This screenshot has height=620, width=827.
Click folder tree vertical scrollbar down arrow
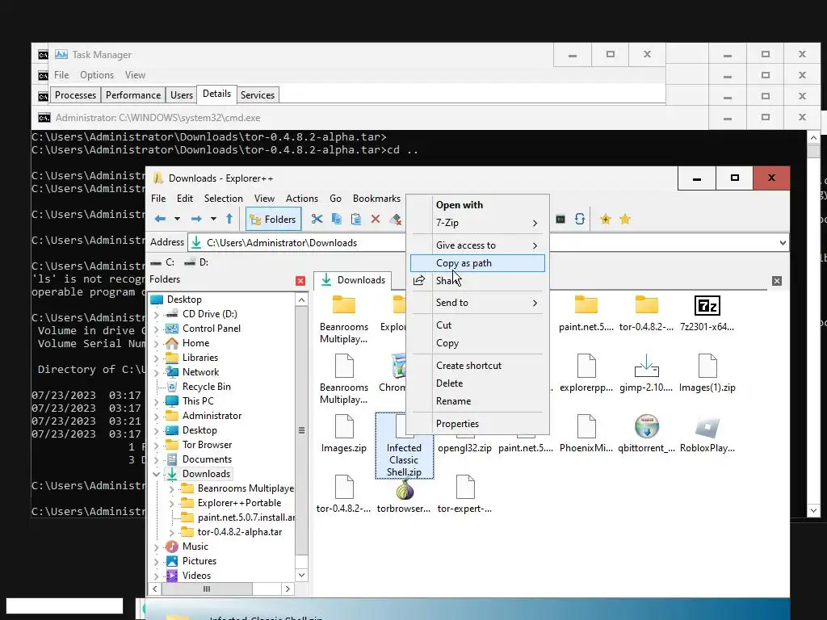pyautogui.click(x=302, y=575)
